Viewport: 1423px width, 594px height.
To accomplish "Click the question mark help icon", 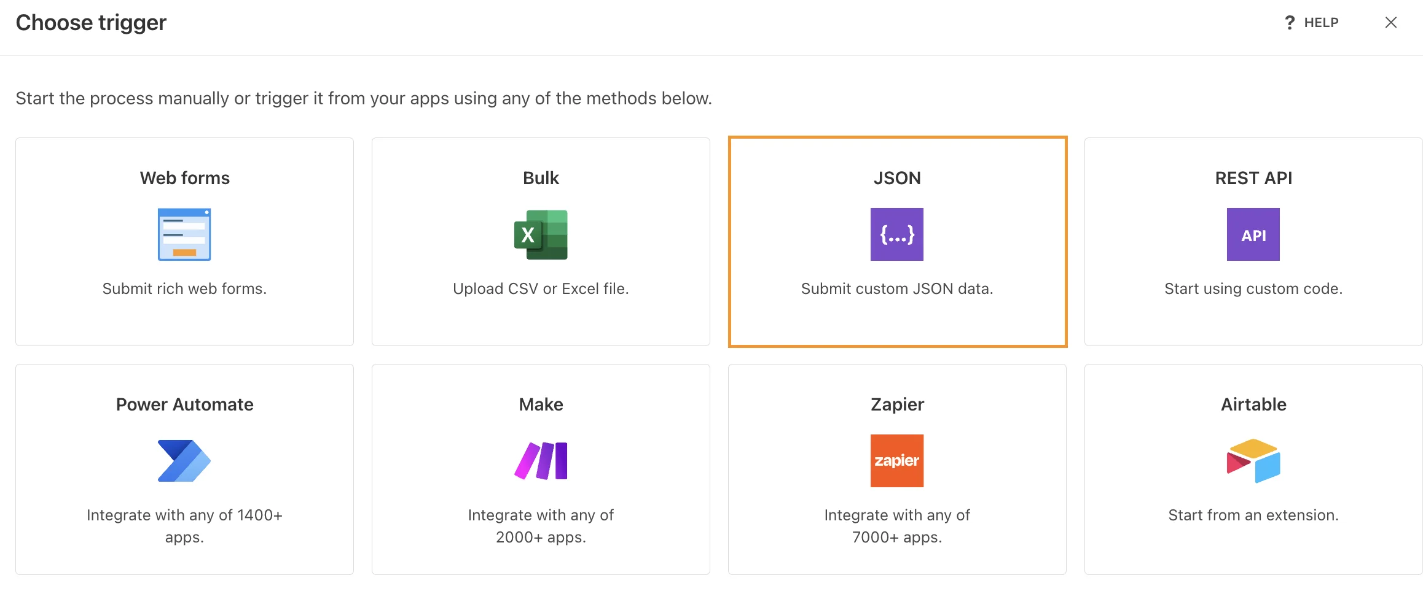I will tap(1290, 22).
